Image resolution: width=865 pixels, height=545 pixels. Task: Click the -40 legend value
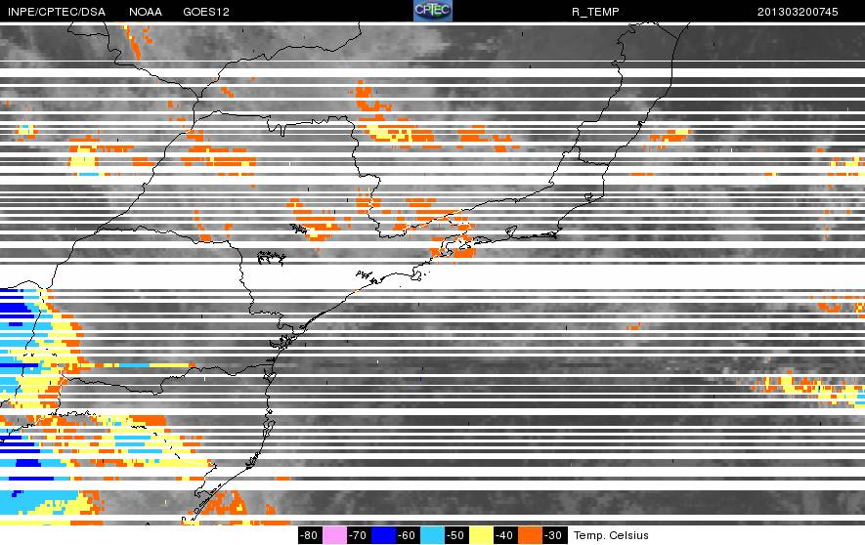point(505,535)
